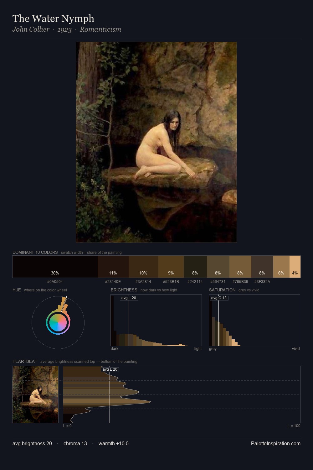The image size is (313, 470).
Task: Select the 8% swatch #564731
Action: coord(218,267)
